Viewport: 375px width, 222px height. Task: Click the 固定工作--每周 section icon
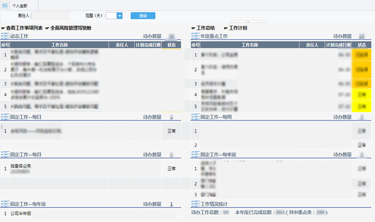[195, 117]
